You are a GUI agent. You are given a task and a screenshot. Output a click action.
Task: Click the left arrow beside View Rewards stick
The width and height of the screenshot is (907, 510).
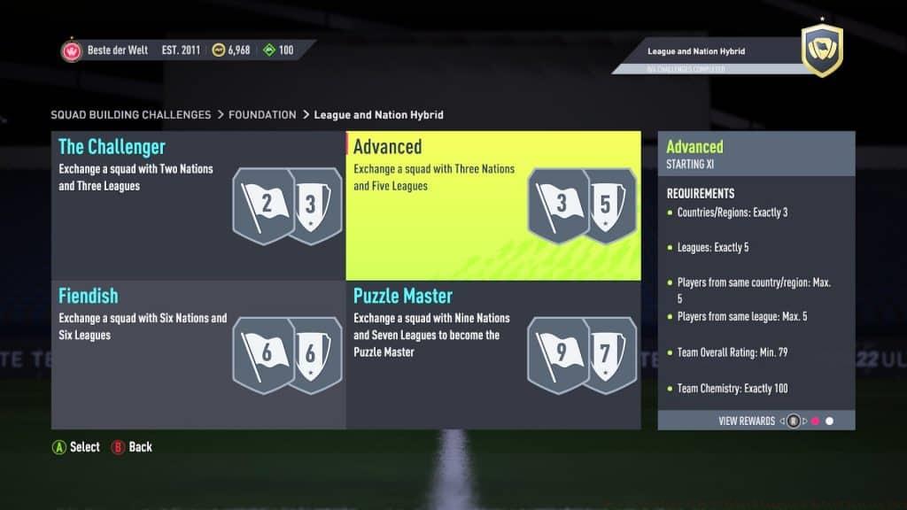[x=782, y=421]
